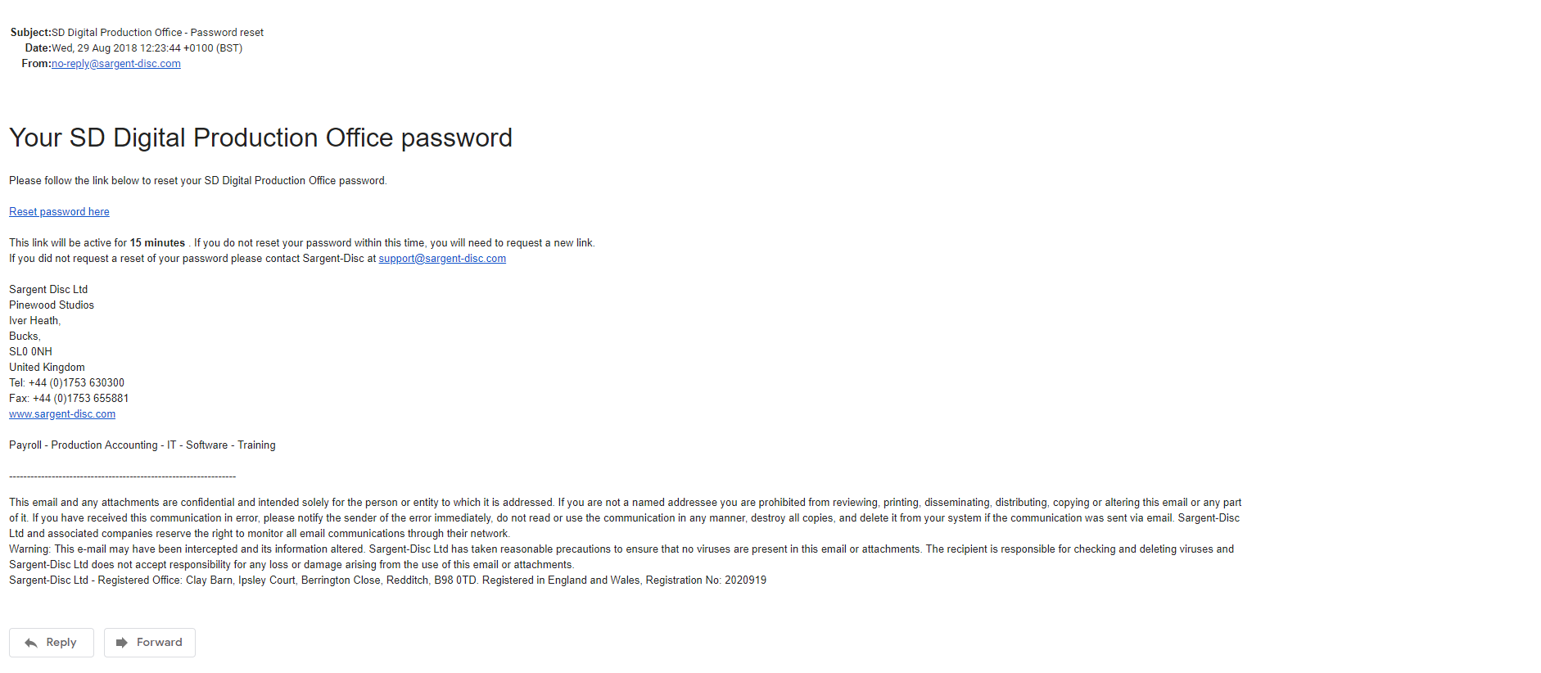Click the no-reply@sargent-disc.com sender address
This screenshot has width=1541, height=673.
pyautogui.click(x=116, y=64)
